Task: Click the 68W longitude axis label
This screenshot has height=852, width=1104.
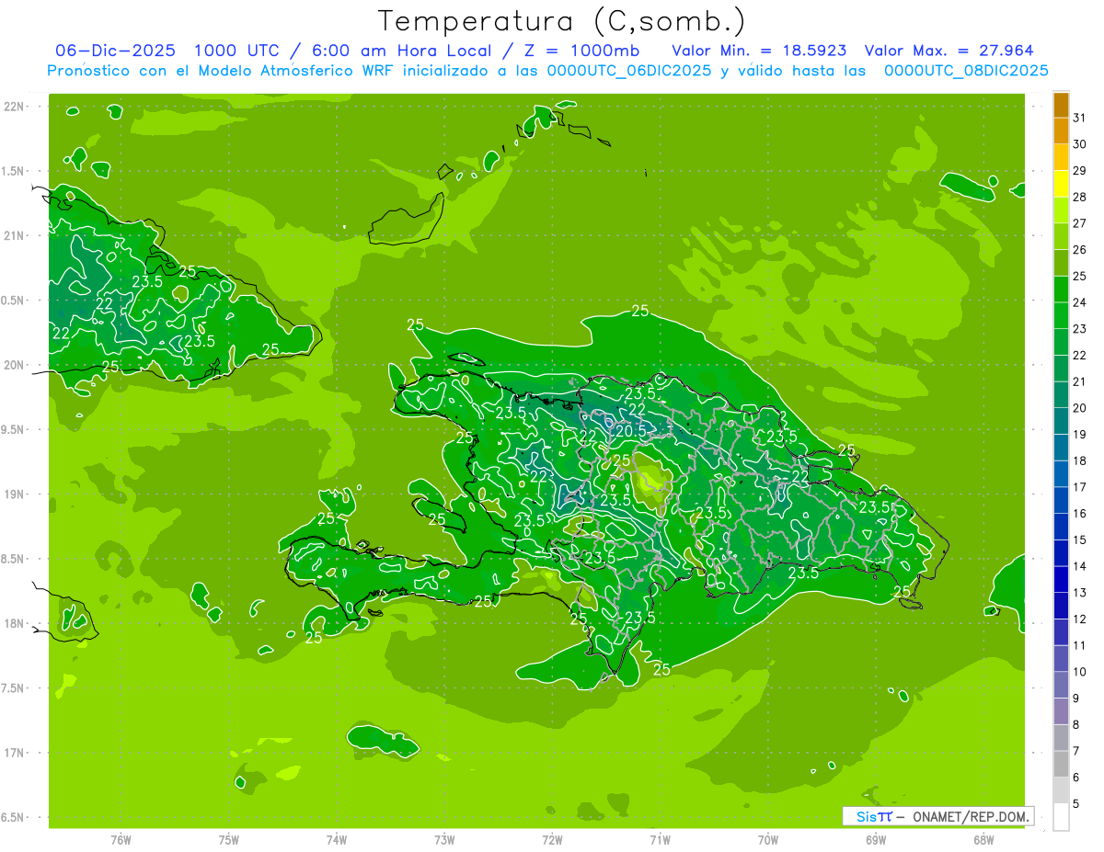Action: coord(983,839)
